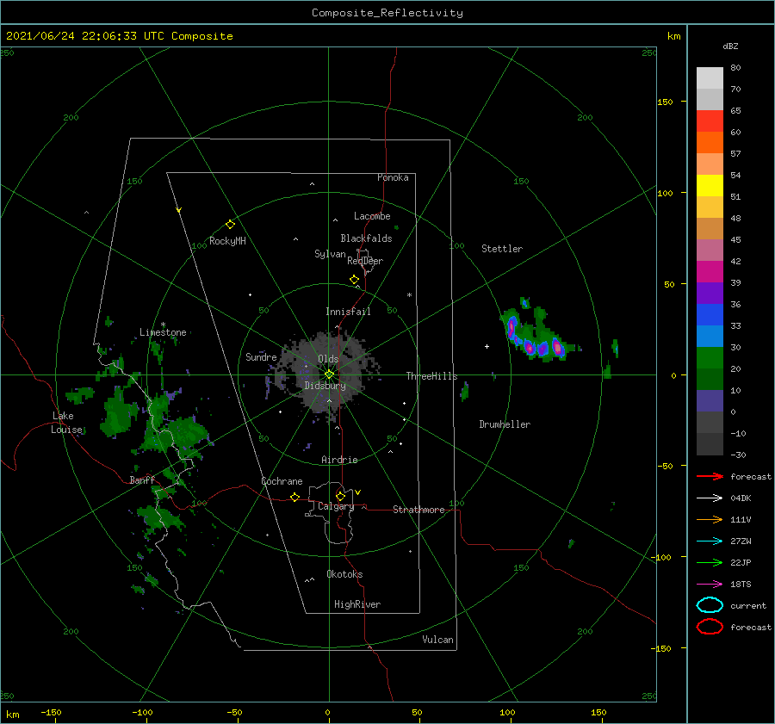Image resolution: width=775 pixels, height=724 pixels.
Task: Select the orange 111V arrow symbol
Action: (710, 519)
